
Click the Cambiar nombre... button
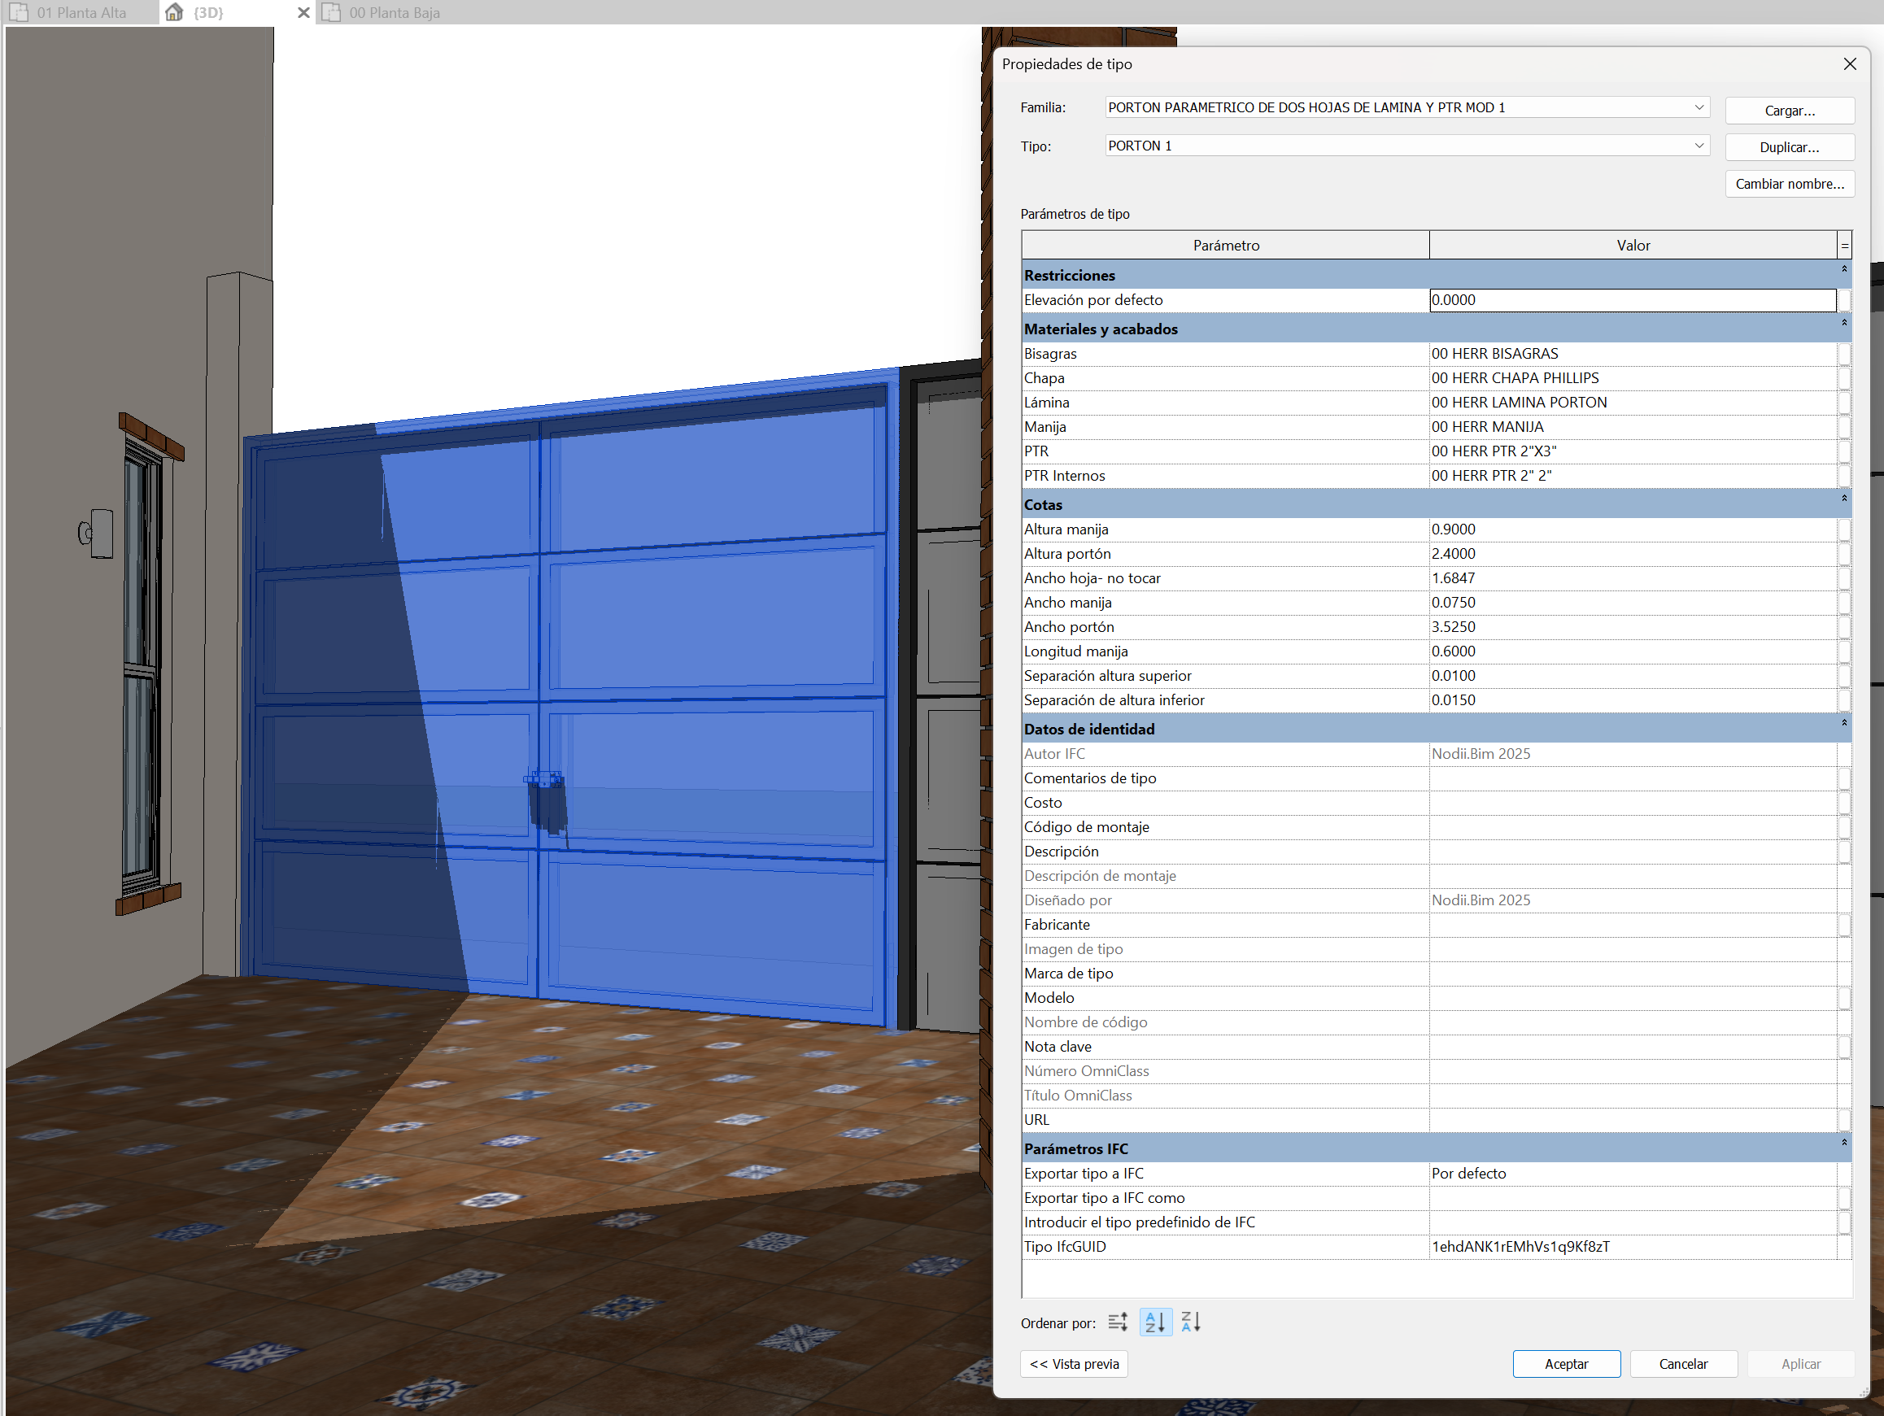[1790, 184]
